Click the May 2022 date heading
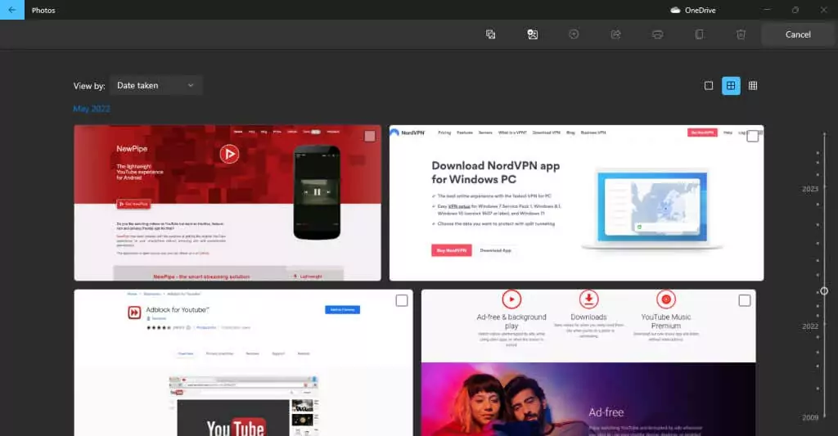Image resolution: width=838 pixels, height=436 pixels. (x=92, y=109)
